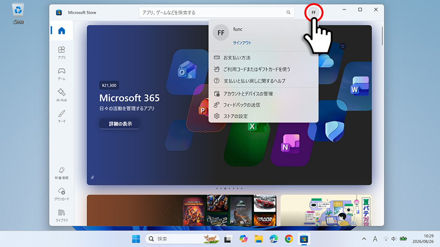Select the third carousel page dot
Image resolution: width=440 pixels, height=247 pixels.
225,189
